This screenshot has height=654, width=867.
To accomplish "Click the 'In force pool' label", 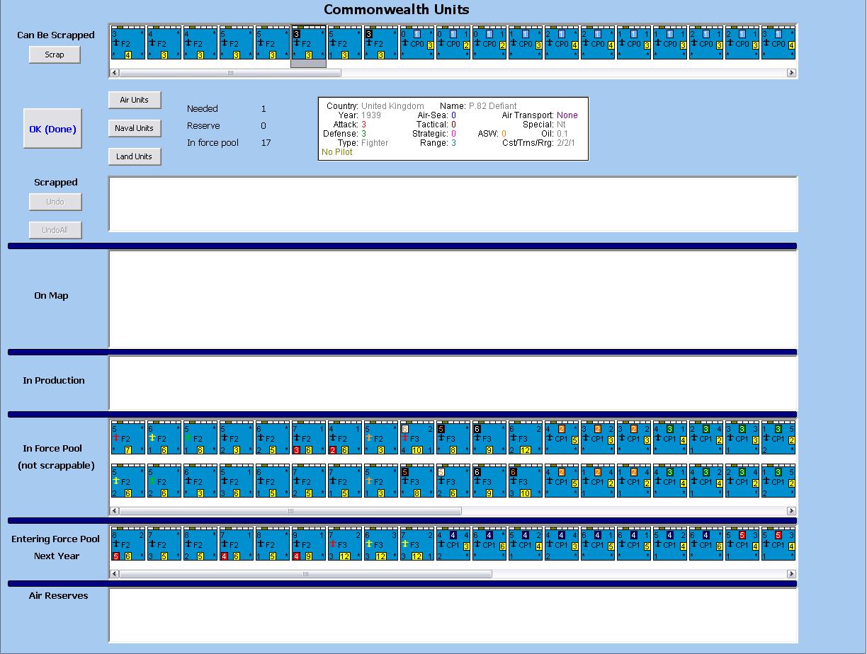I will (x=212, y=143).
